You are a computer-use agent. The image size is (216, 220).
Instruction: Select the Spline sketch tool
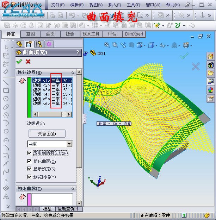pyautogui.click(x=6, y=171)
